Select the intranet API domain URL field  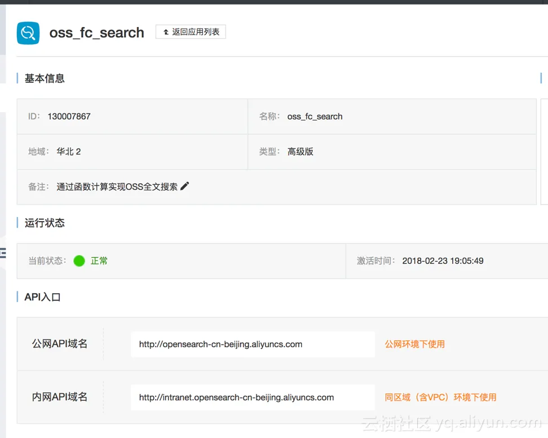coord(253,397)
